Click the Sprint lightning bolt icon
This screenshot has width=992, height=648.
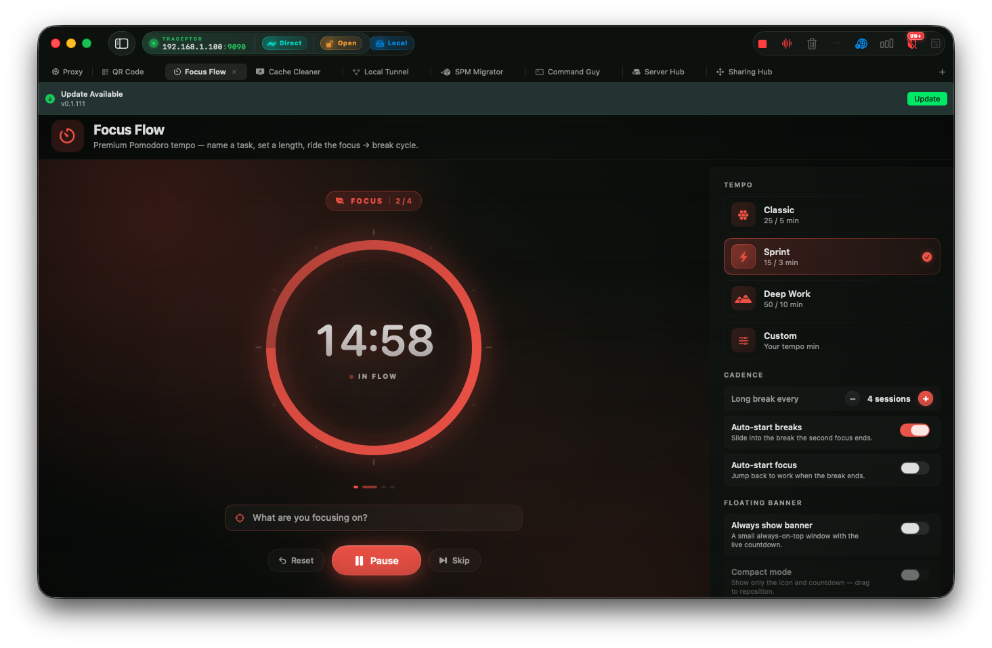pos(743,257)
